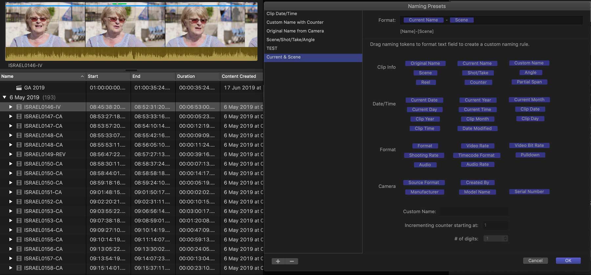
Task: Sort clips by the Content Created column
Action: (x=242, y=76)
